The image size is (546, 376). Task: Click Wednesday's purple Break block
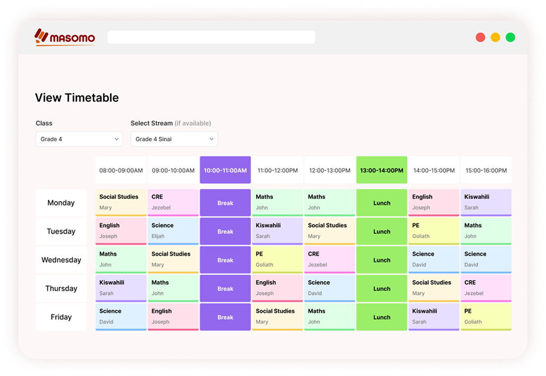pos(225,260)
